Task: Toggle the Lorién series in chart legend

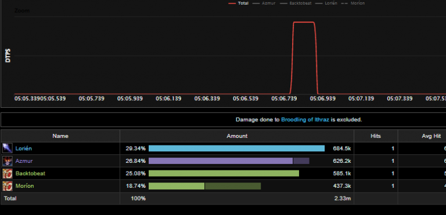Action: click(326, 3)
